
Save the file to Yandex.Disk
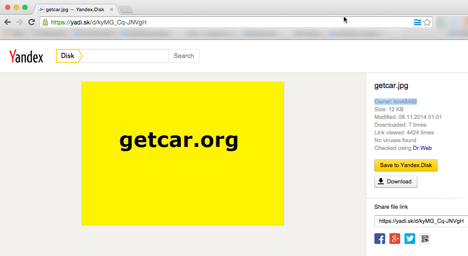pyautogui.click(x=405, y=165)
